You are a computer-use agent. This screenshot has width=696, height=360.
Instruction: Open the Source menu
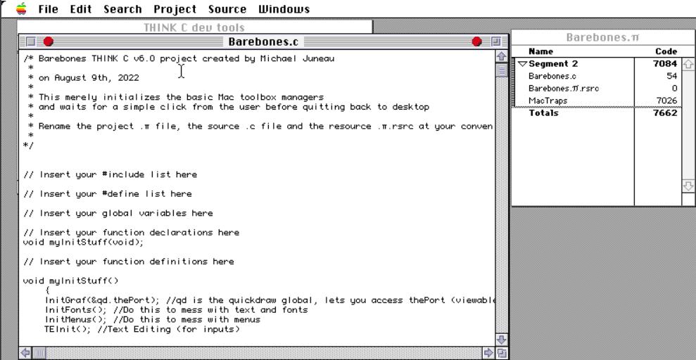[227, 9]
